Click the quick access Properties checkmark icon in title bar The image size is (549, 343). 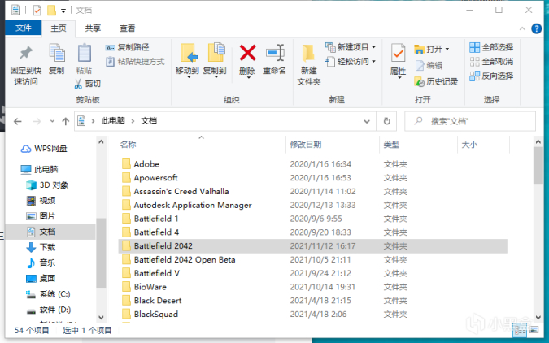(37, 10)
